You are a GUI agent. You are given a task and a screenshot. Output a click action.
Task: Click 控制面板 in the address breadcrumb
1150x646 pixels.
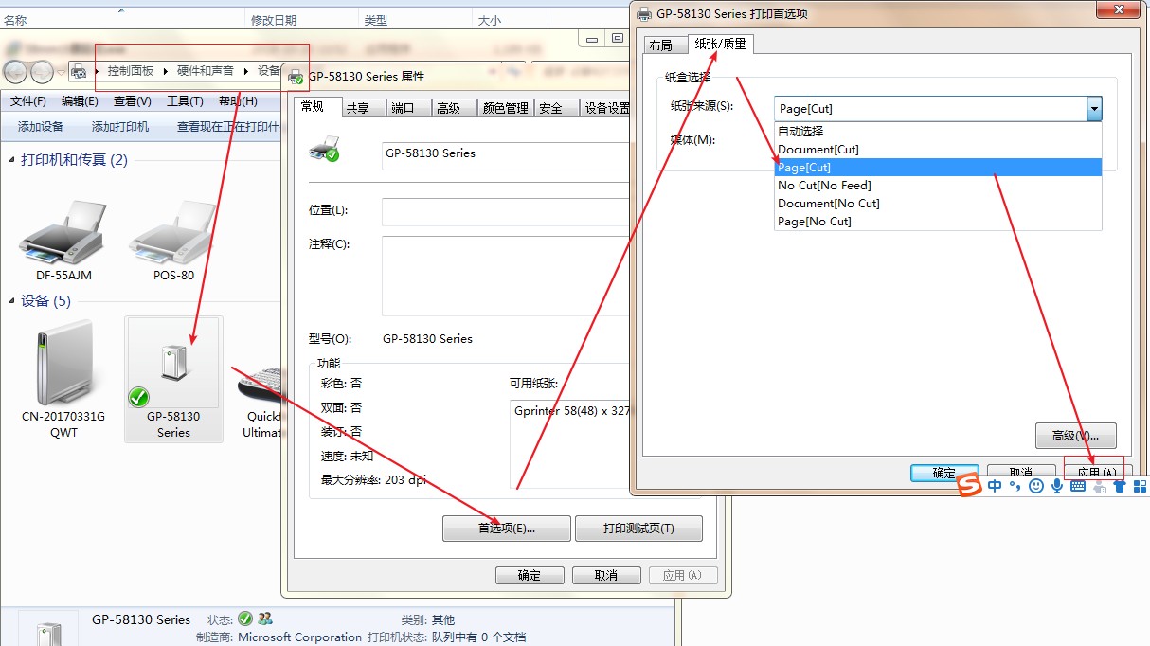click(131, 71)
